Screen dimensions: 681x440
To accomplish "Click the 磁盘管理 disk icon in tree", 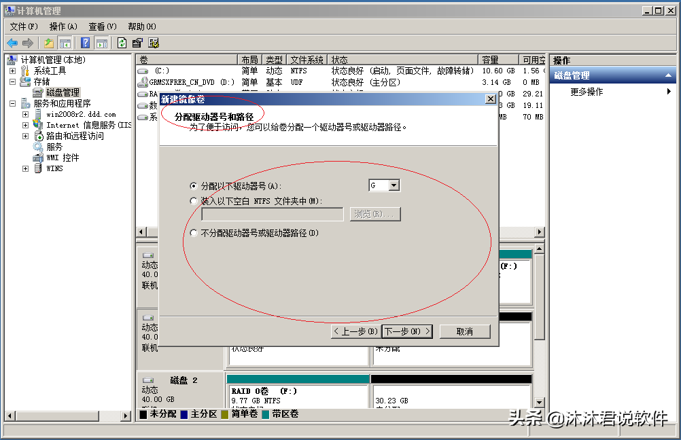I will pyautogui.click(x=38, y=92).
